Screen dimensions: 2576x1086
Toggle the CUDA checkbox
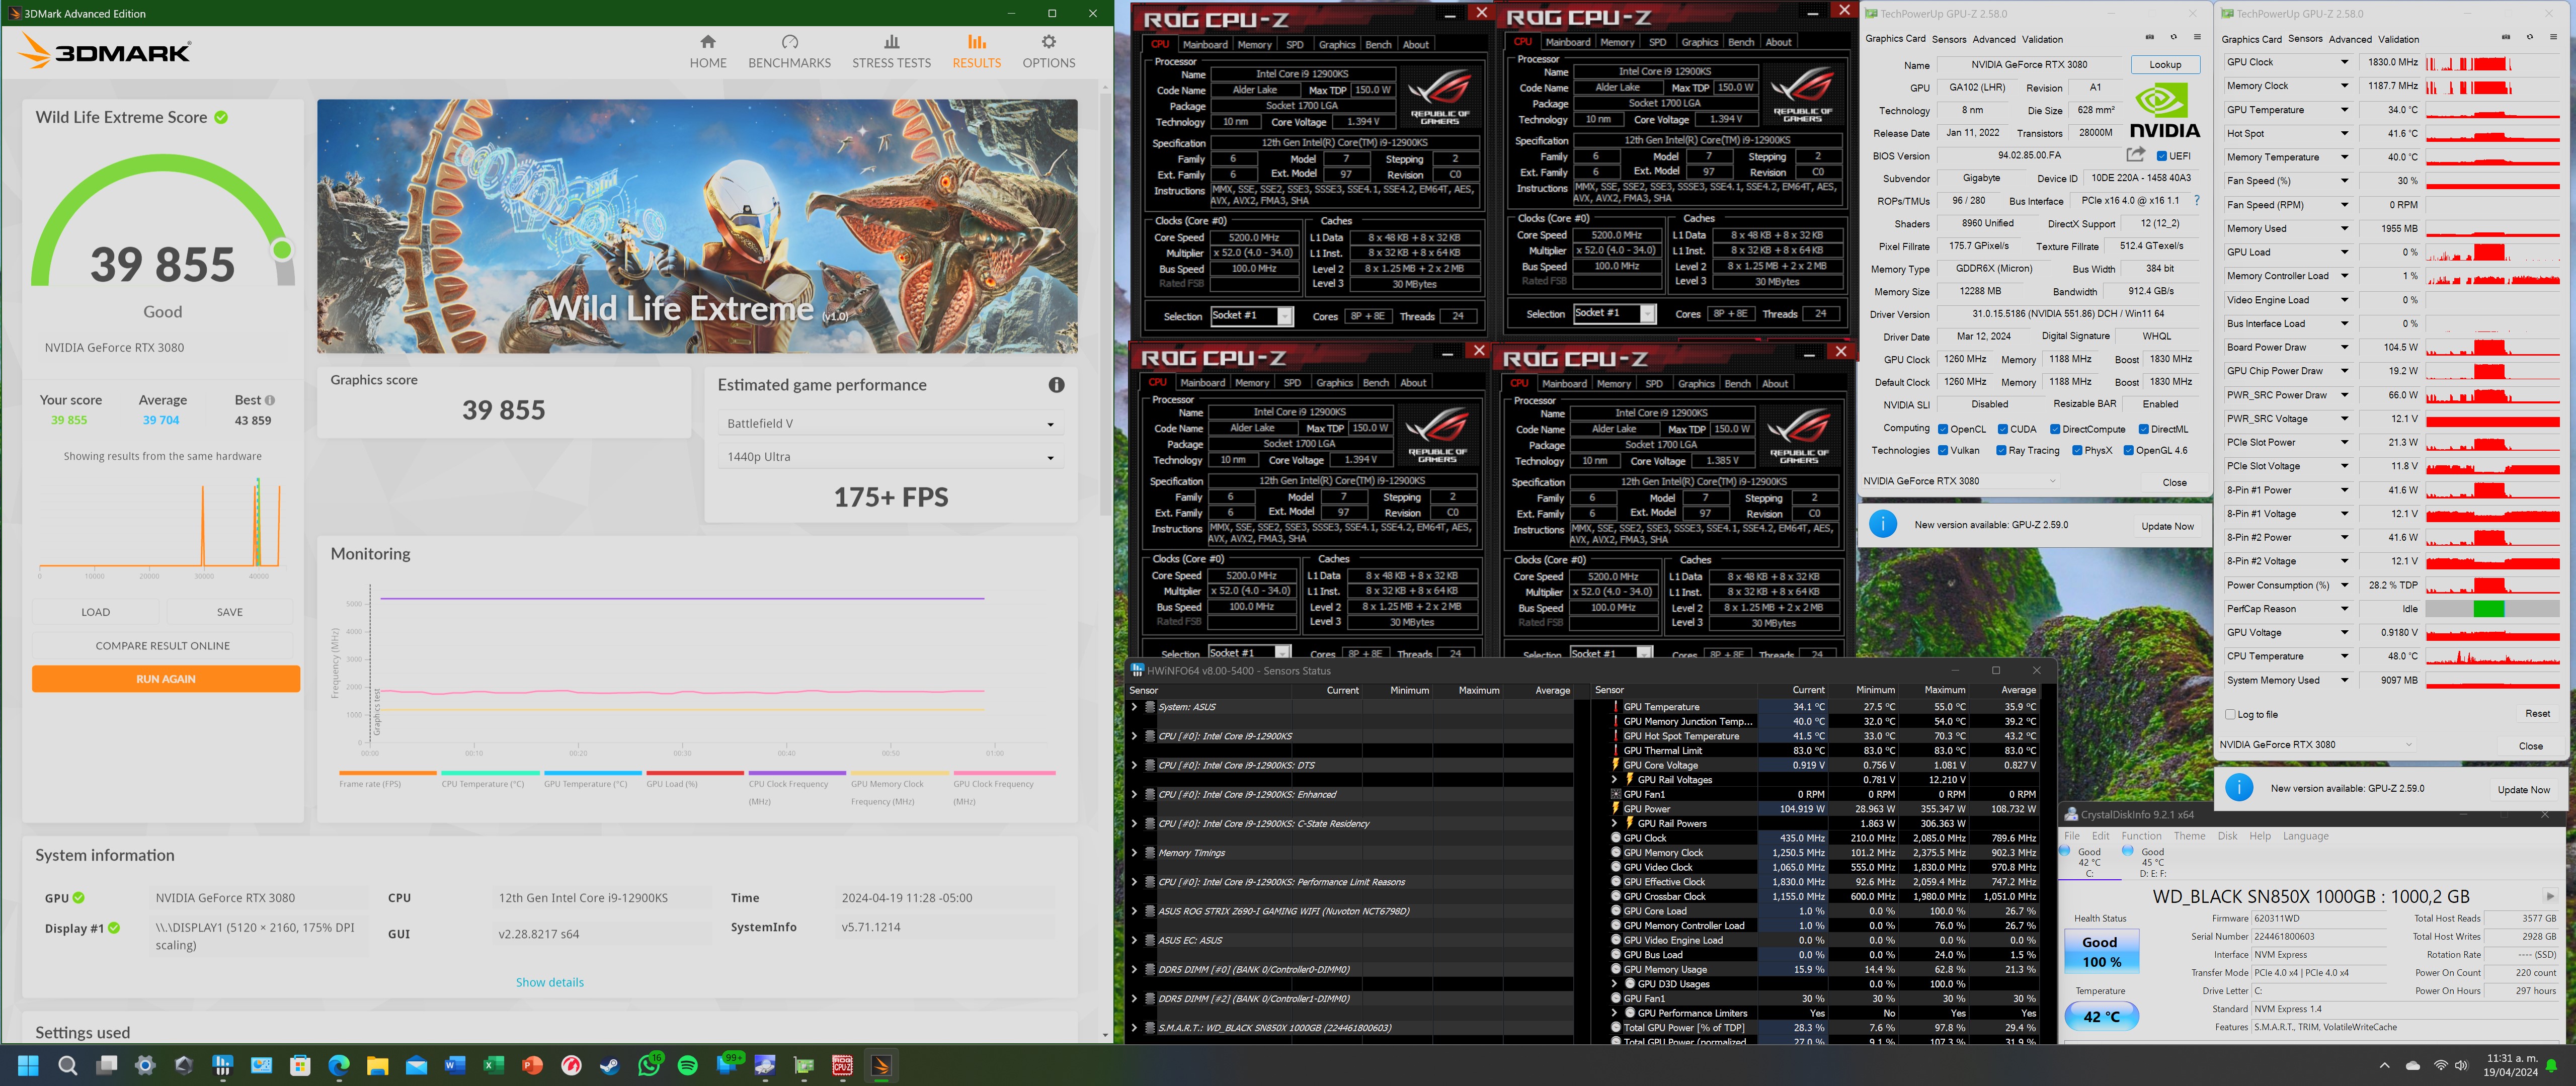coord(2003,429)
